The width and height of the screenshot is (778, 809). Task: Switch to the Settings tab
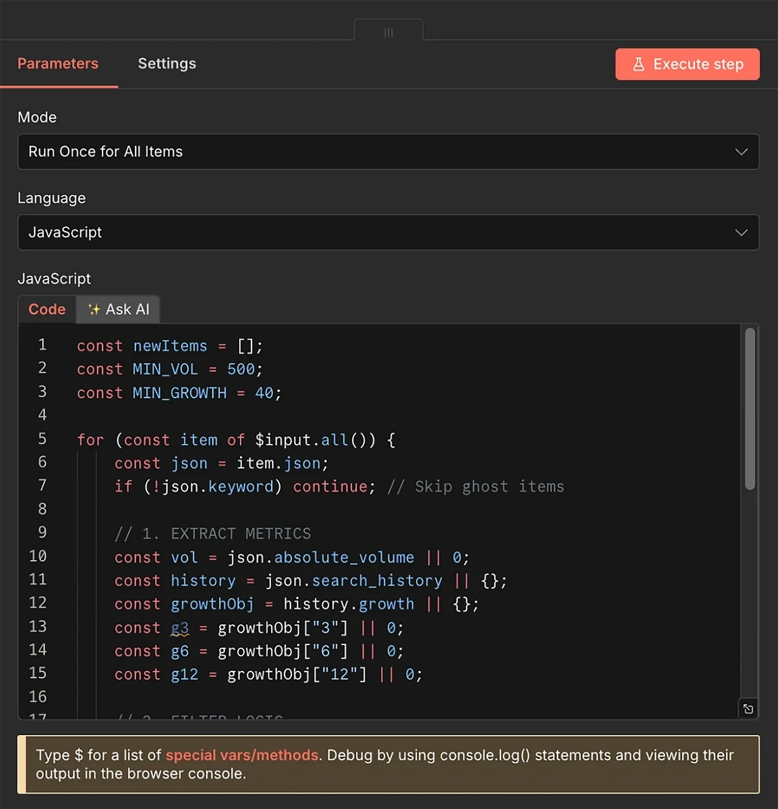[167, 64]
